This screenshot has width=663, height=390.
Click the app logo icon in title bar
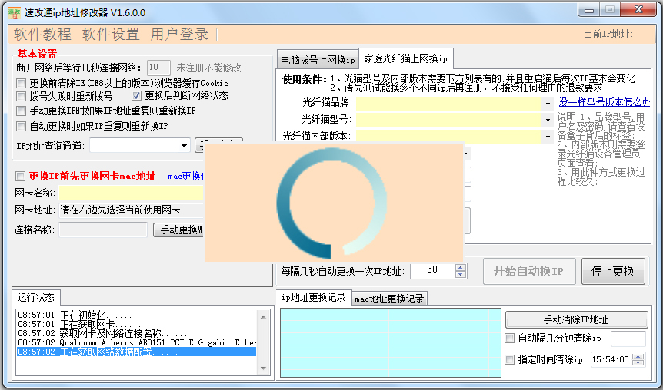15,13
